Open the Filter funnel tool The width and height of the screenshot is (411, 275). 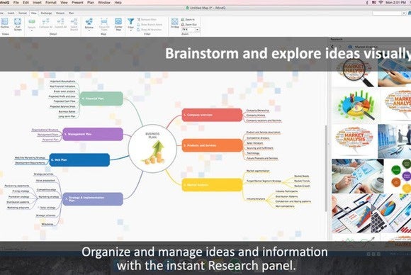[131, 21]
